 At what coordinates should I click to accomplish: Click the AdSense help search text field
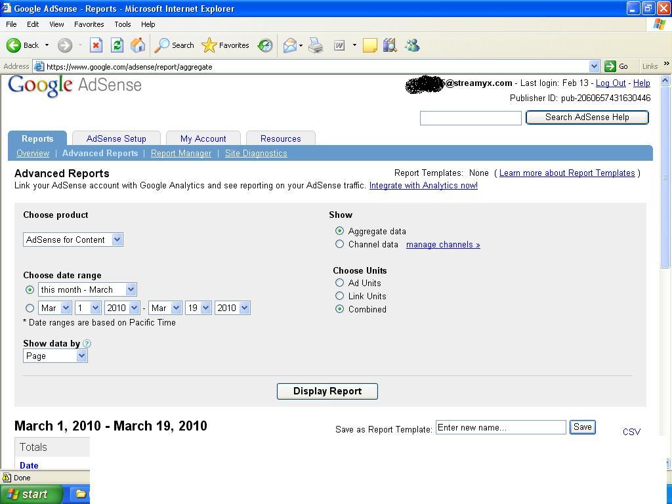click(471, 118)
